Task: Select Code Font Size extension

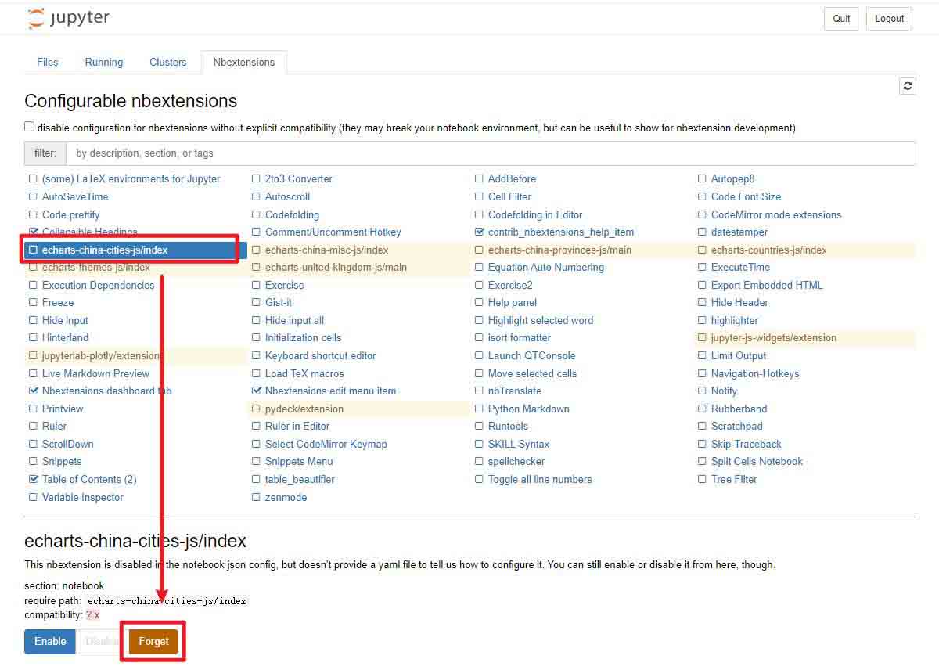Action: [746, 197]
